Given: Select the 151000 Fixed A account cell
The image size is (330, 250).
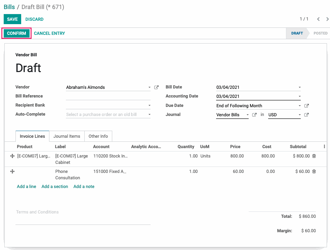Looking at the screenshot, I should 110,172.
